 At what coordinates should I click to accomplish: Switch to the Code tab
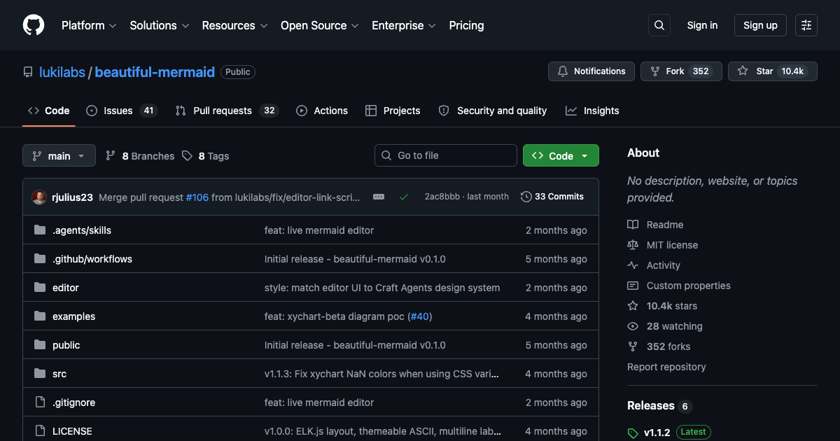click(x=49, y=111)
